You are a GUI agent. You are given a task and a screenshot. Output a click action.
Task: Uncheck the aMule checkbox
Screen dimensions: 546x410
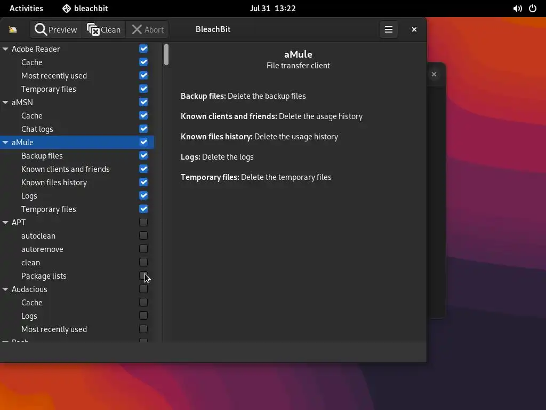(x=143, y=142)
